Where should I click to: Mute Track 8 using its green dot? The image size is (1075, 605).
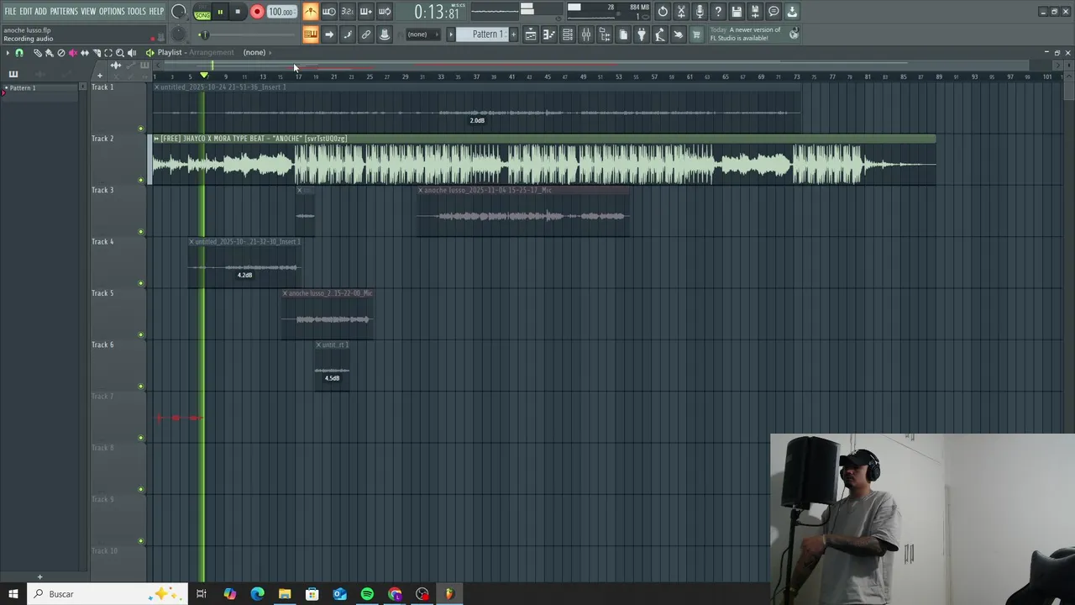click(x=140, y=490)
